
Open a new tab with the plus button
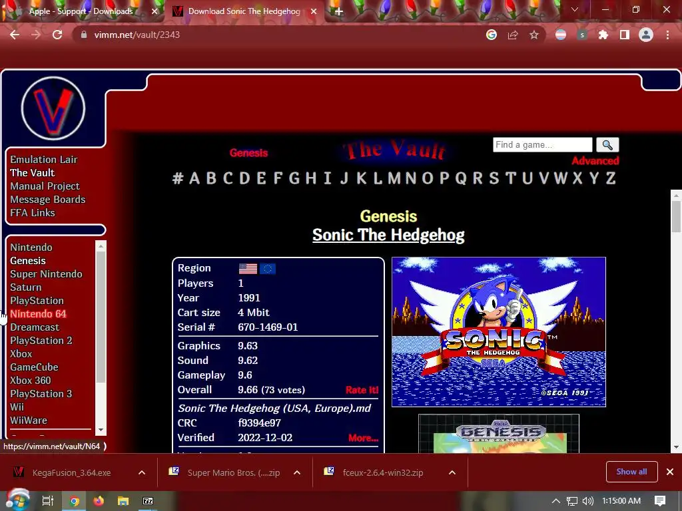(x=339, y=11)
